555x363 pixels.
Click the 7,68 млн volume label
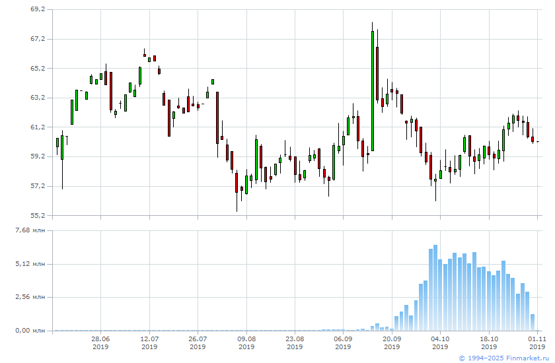click(x=30, y=230)
